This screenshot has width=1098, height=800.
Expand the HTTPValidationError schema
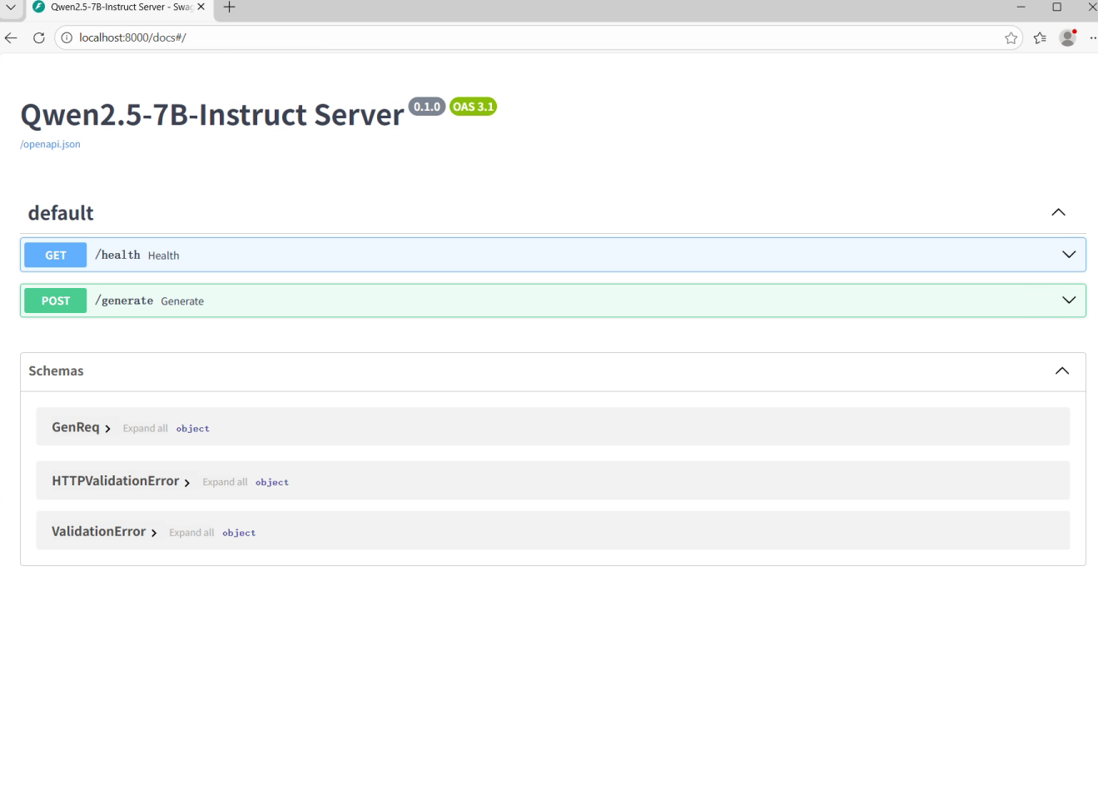(121, 481)
